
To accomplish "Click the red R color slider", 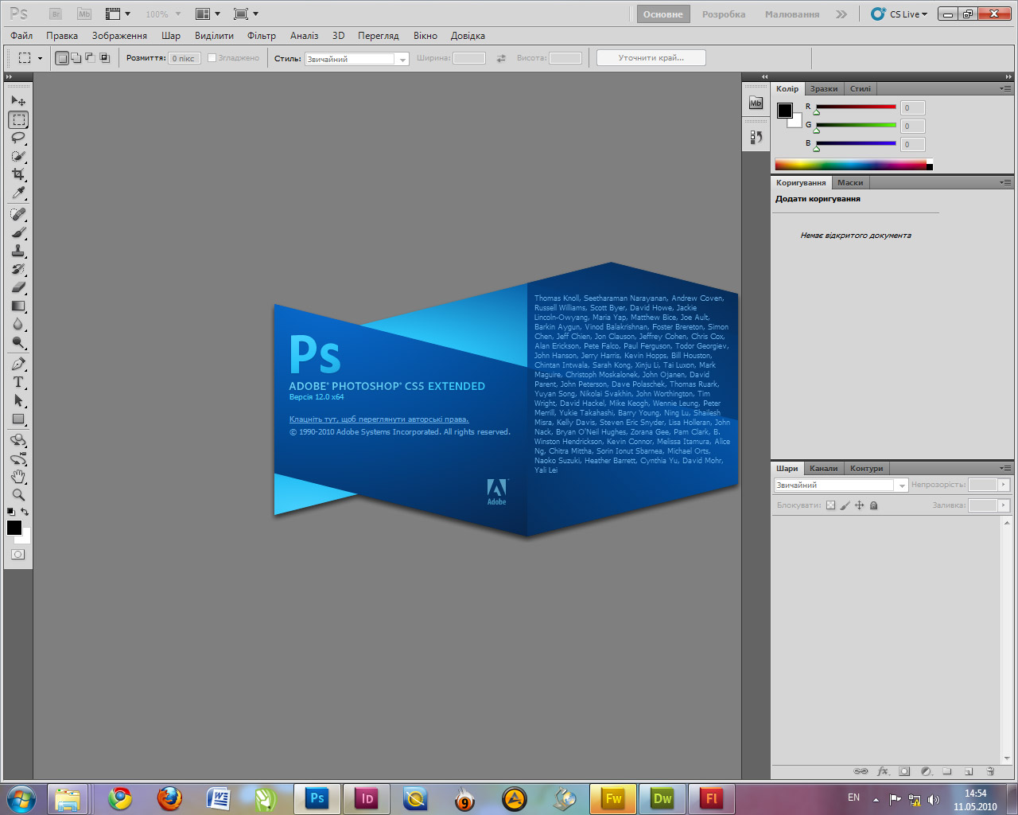I will coord(856,107).
